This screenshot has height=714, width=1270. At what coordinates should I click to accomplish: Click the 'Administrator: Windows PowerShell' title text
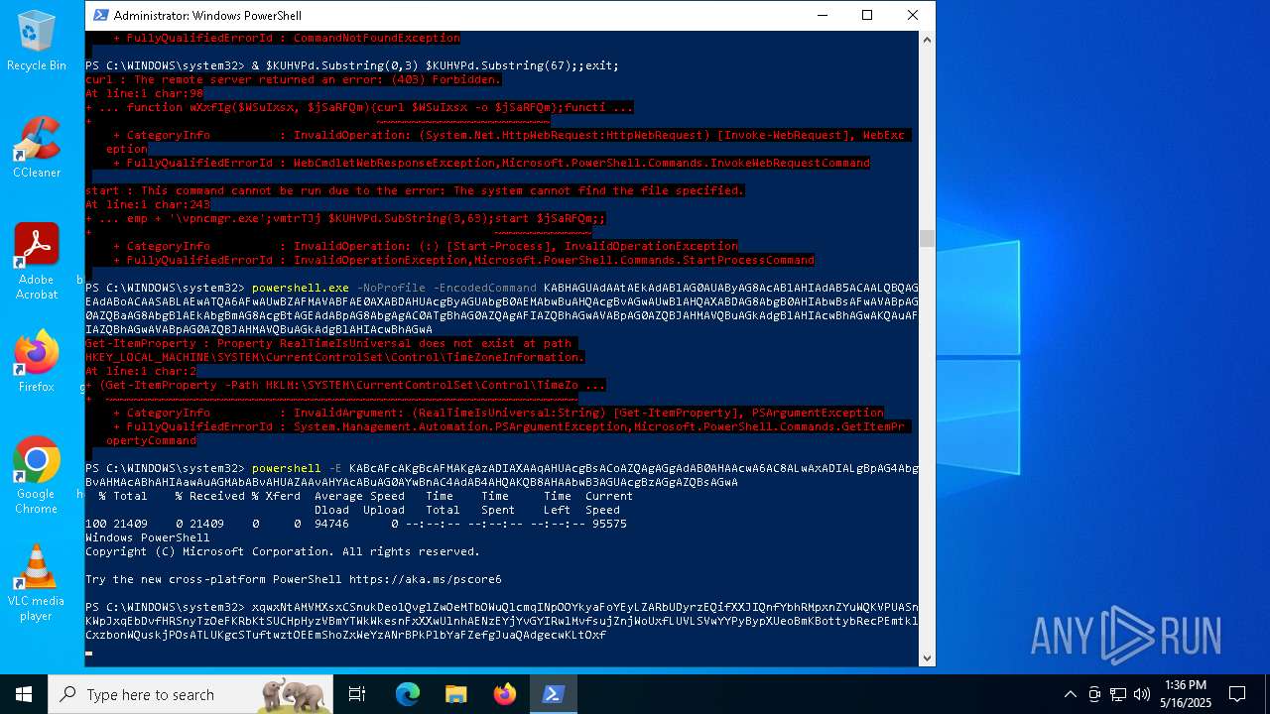tap(207, 16)
